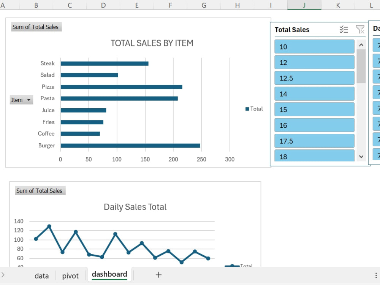The image size is (380, 285).
Task: Open sheet tab options three-dot menu
Action: coord(376,275)
